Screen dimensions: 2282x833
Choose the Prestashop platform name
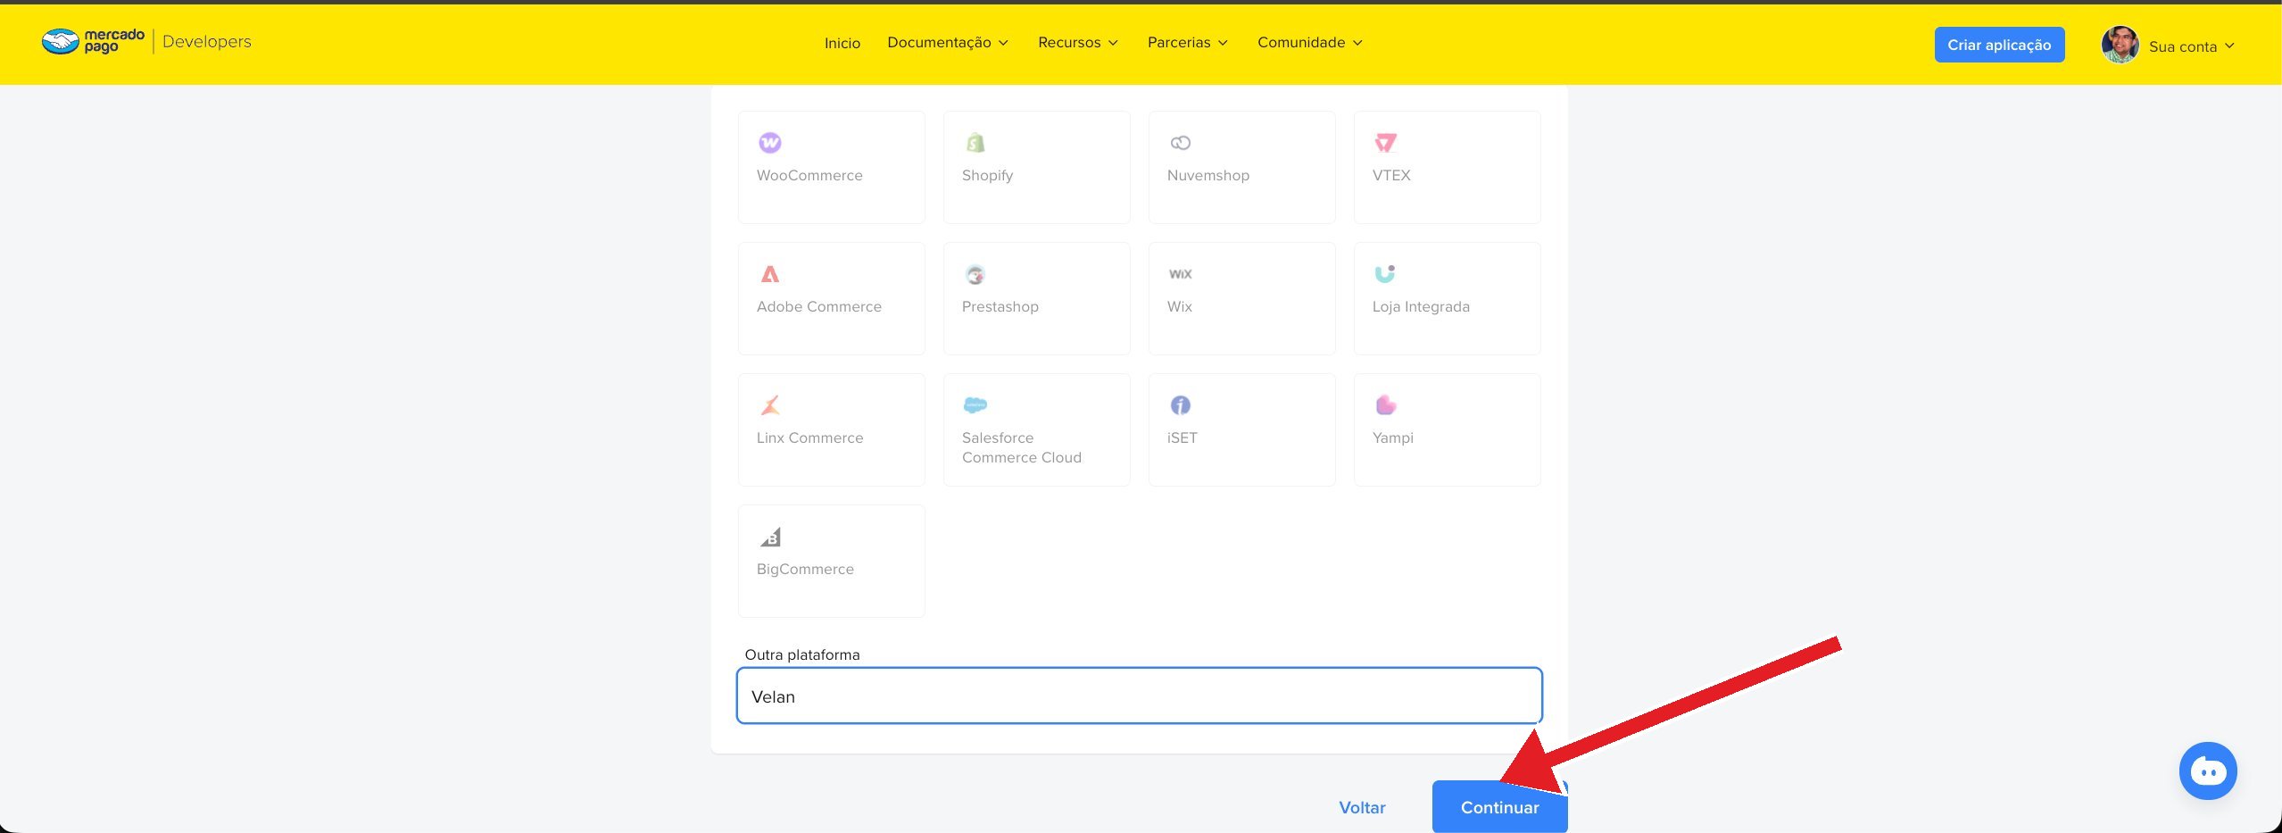1000,307
